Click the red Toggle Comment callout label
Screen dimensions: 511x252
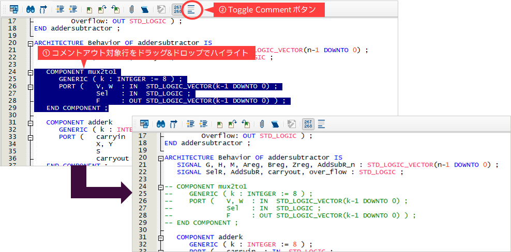(268, 10)
